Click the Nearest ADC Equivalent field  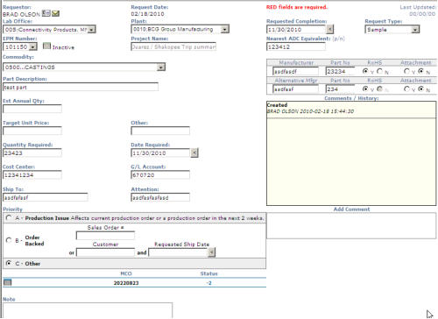[x=296, y=46]
